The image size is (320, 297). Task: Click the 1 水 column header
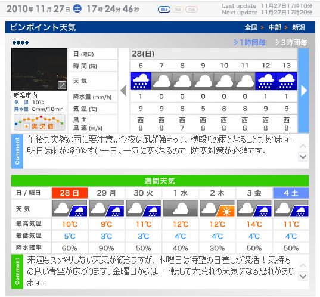point(181,193)
